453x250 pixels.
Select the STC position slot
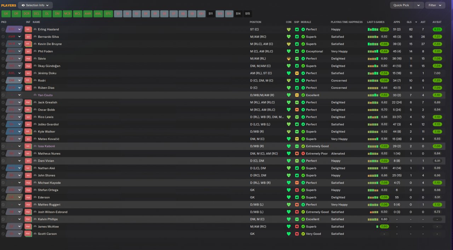pos(109,14)
